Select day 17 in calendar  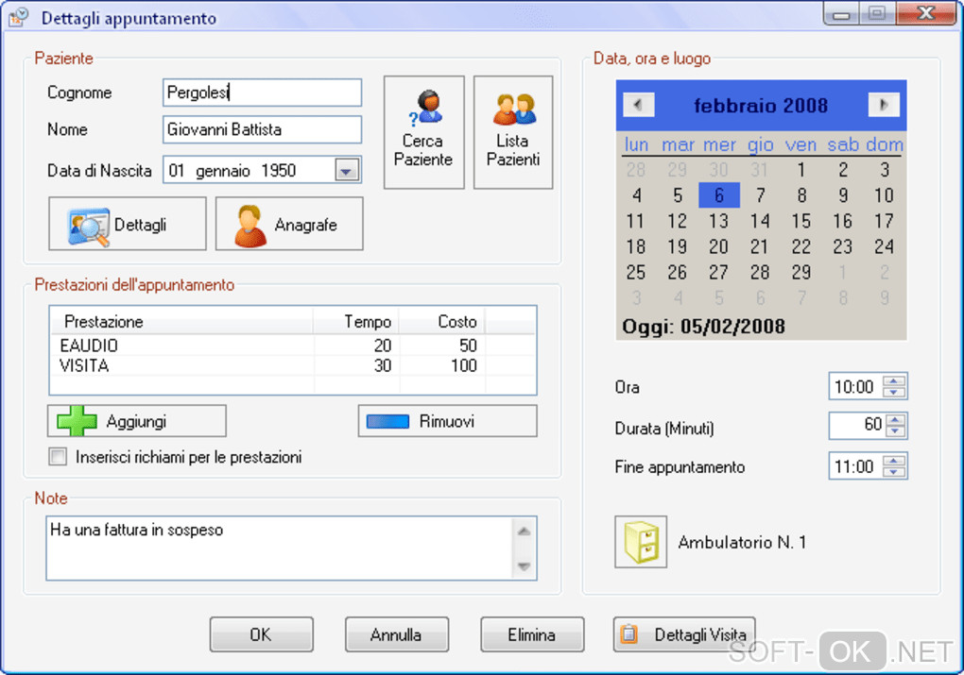click(884, 221)
